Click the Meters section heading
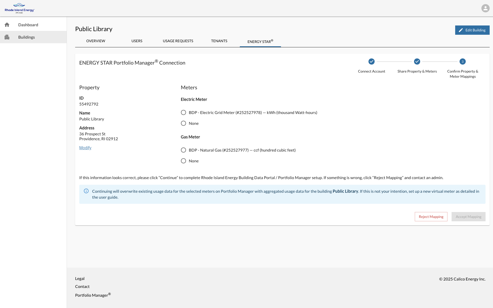This screenshot has height=308, width=493. point(189,87)
